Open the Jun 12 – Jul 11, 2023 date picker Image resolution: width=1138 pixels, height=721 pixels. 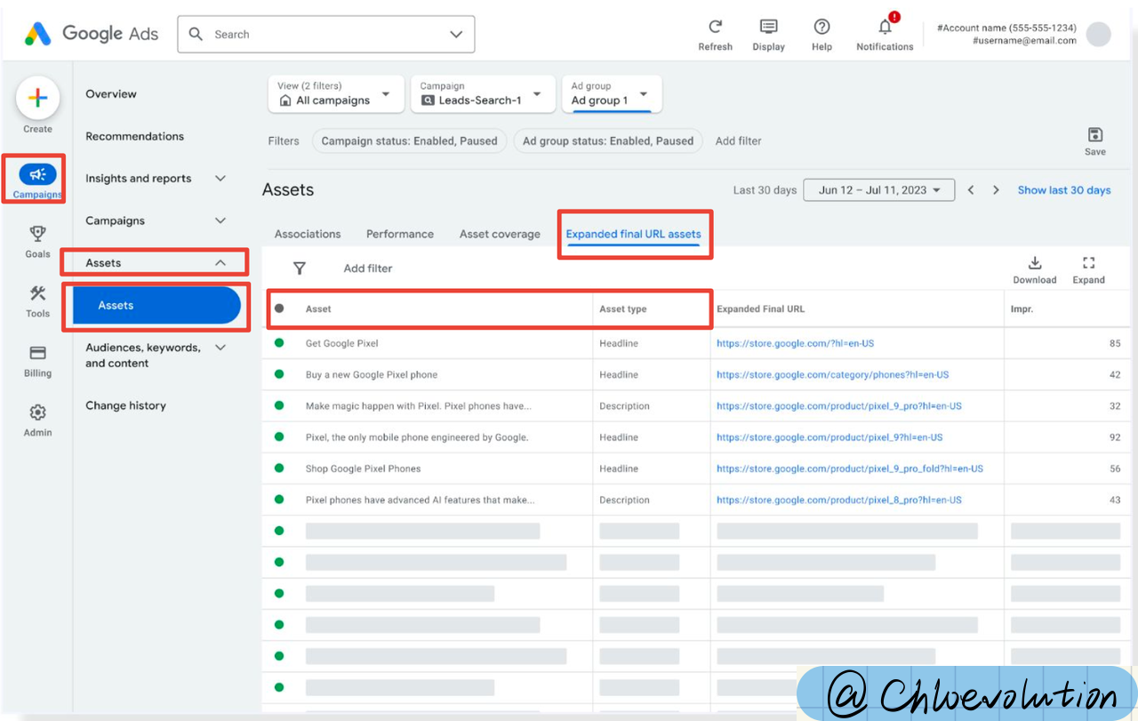pos(878,190)
